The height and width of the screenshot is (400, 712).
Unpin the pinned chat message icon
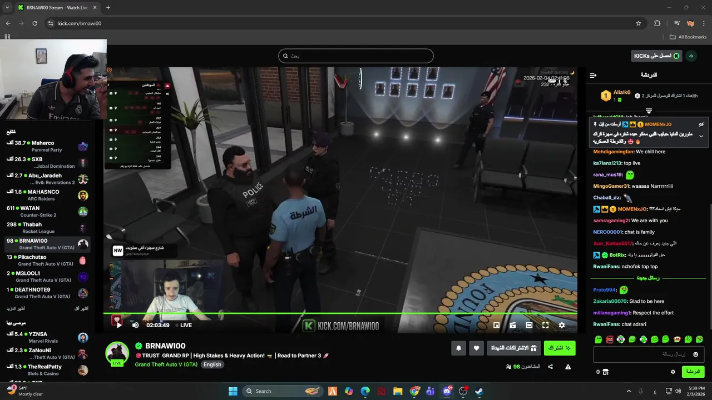click(701, 124)
